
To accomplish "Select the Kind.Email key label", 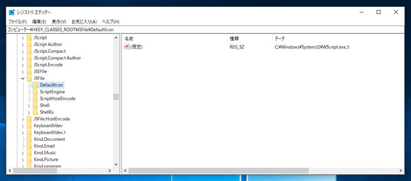I will (x=44, y=146).
